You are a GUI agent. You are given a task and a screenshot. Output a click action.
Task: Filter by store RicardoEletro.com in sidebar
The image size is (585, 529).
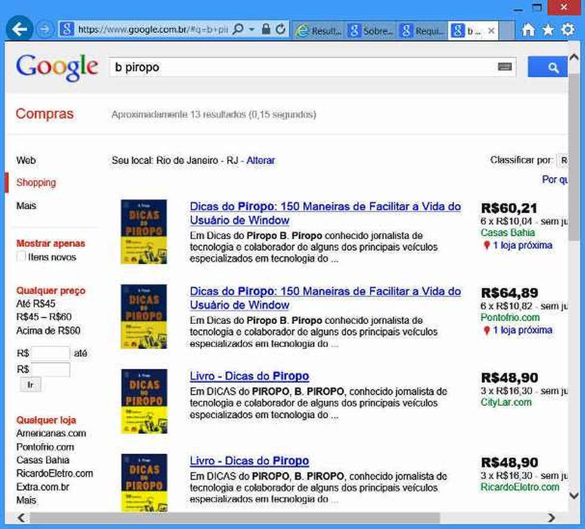tap(55, 473)
